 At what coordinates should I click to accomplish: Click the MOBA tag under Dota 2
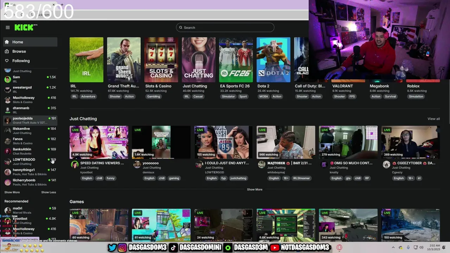264,96
